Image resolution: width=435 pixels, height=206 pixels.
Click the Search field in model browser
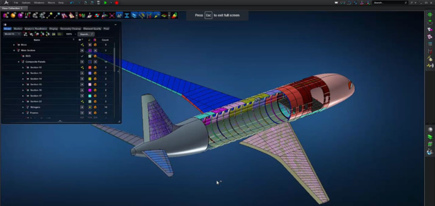click(x=86, y=34)
